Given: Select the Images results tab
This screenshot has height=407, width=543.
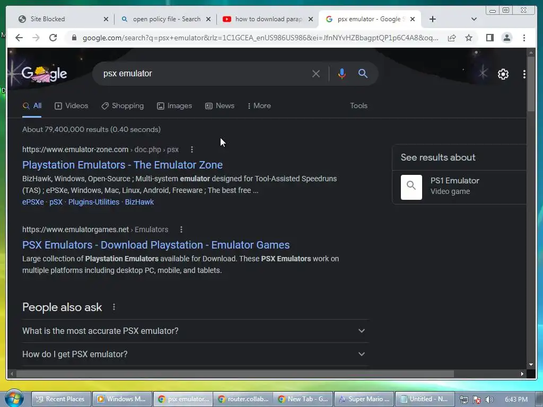Looking at the screenshot, I should [174, 105].
